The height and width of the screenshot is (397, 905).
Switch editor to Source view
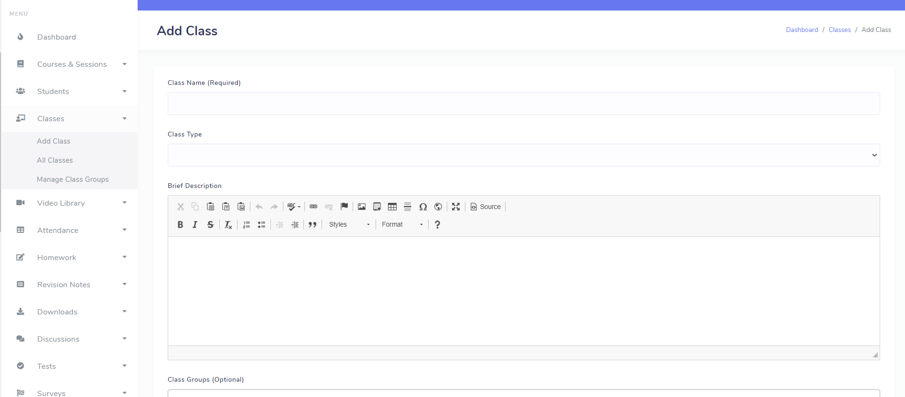coord(485,207)
